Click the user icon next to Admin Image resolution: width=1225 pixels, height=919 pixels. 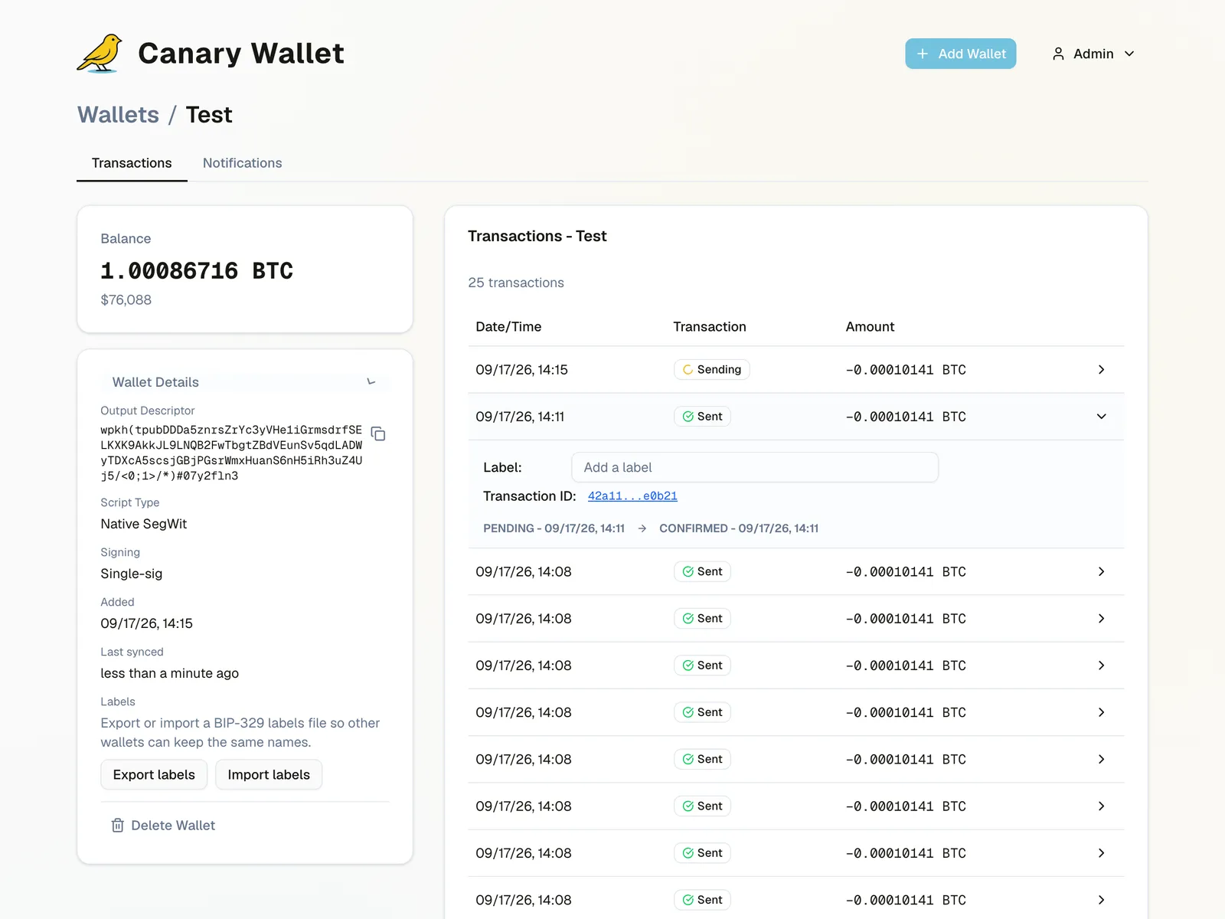click(1058, 54)
